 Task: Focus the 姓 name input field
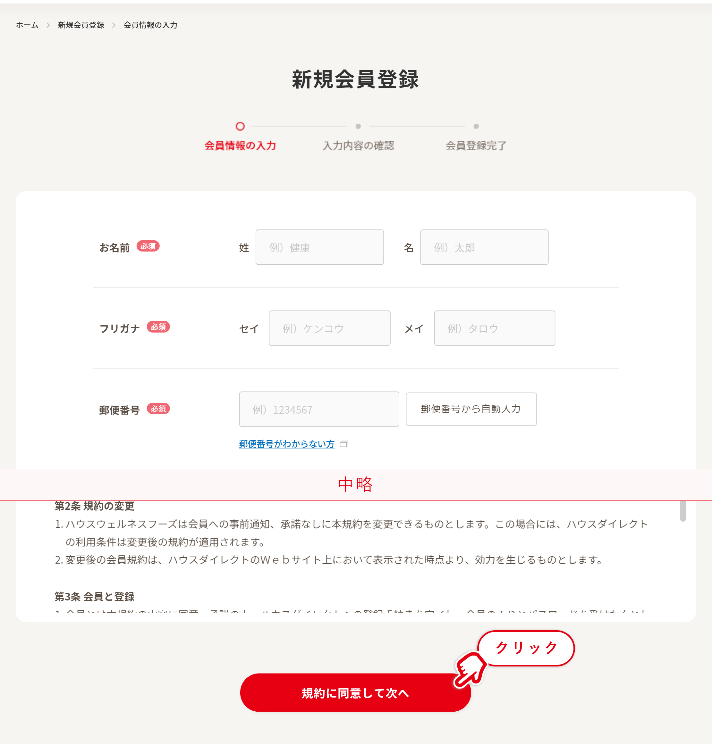319,247
